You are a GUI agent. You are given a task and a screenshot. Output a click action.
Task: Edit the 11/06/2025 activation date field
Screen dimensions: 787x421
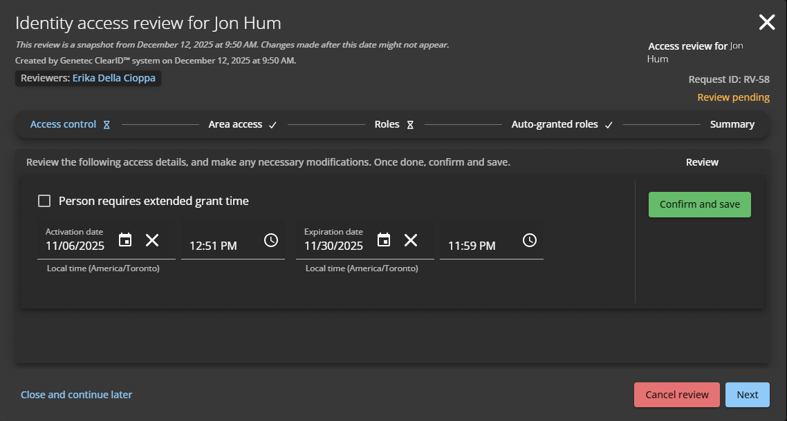click(x=75, y=246)
